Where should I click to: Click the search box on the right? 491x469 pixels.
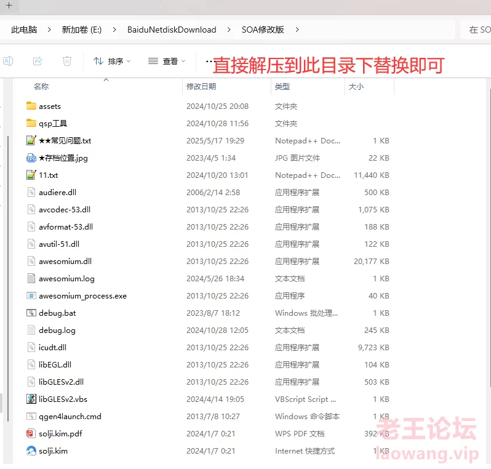[x=476, y=30]
